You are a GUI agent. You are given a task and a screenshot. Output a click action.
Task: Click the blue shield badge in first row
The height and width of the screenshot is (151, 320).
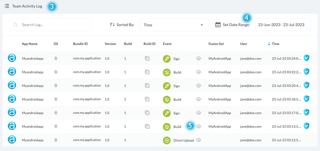[x=307, y=58]
